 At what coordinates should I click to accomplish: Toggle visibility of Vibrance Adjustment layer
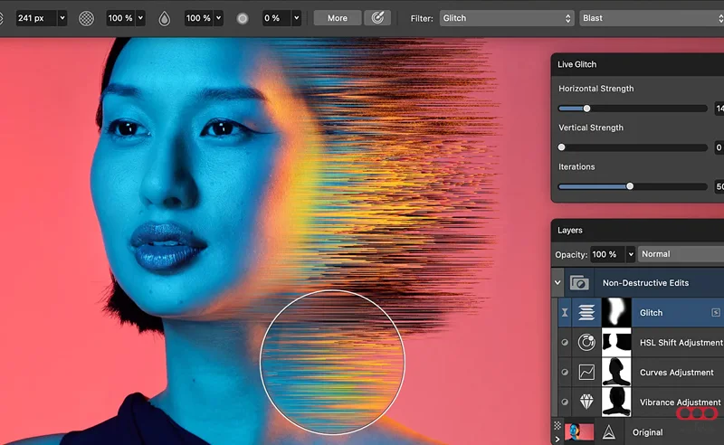(565, 402)
